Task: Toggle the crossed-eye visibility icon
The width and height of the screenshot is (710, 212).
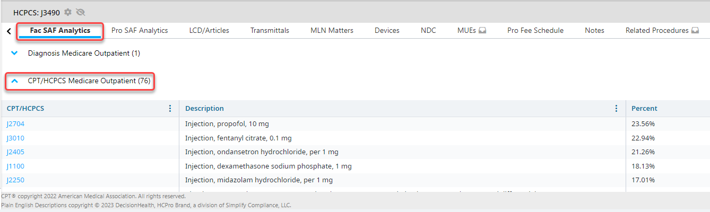Action: (x=80, y=12)
